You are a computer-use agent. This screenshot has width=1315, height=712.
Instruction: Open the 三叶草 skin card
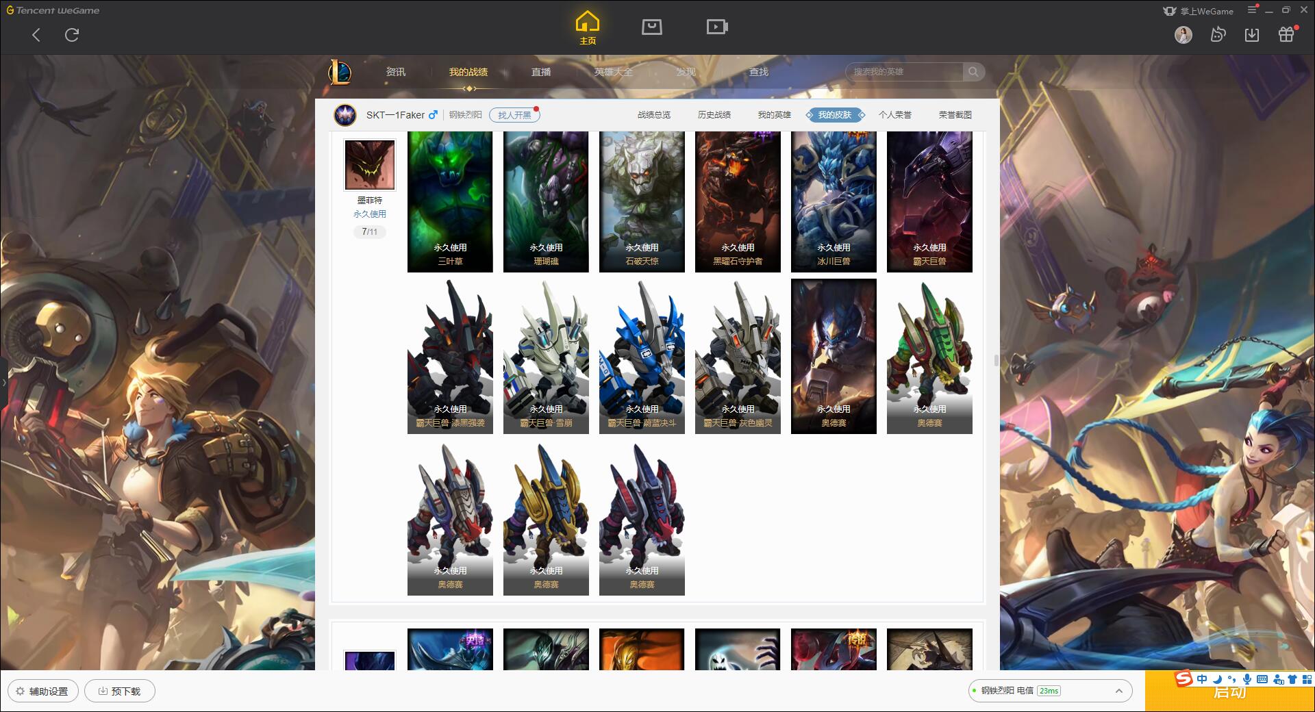[x=450, y=202]
